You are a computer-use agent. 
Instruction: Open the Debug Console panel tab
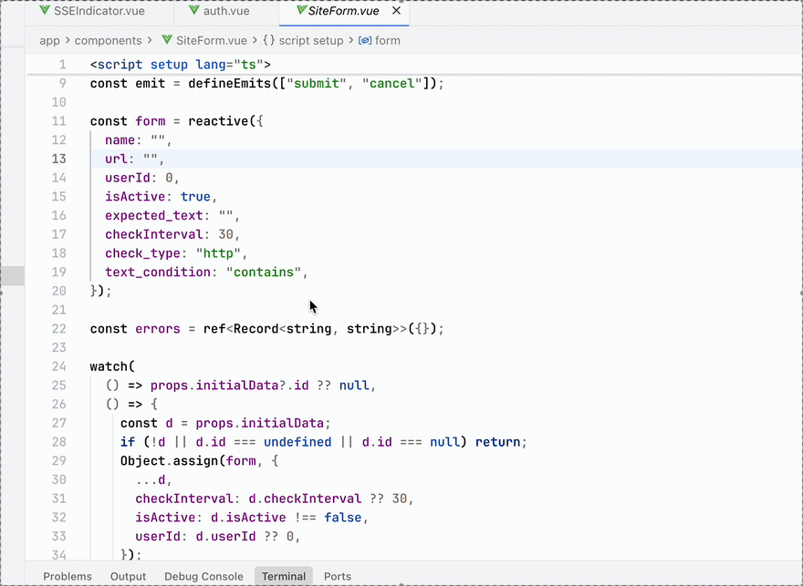(203, 576)
